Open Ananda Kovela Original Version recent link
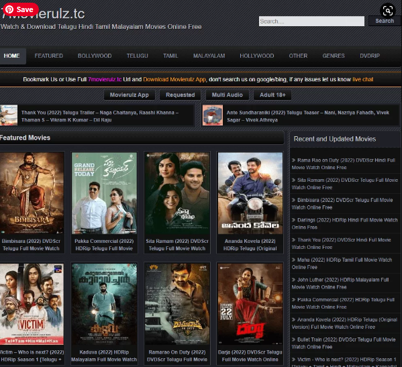 344,323
